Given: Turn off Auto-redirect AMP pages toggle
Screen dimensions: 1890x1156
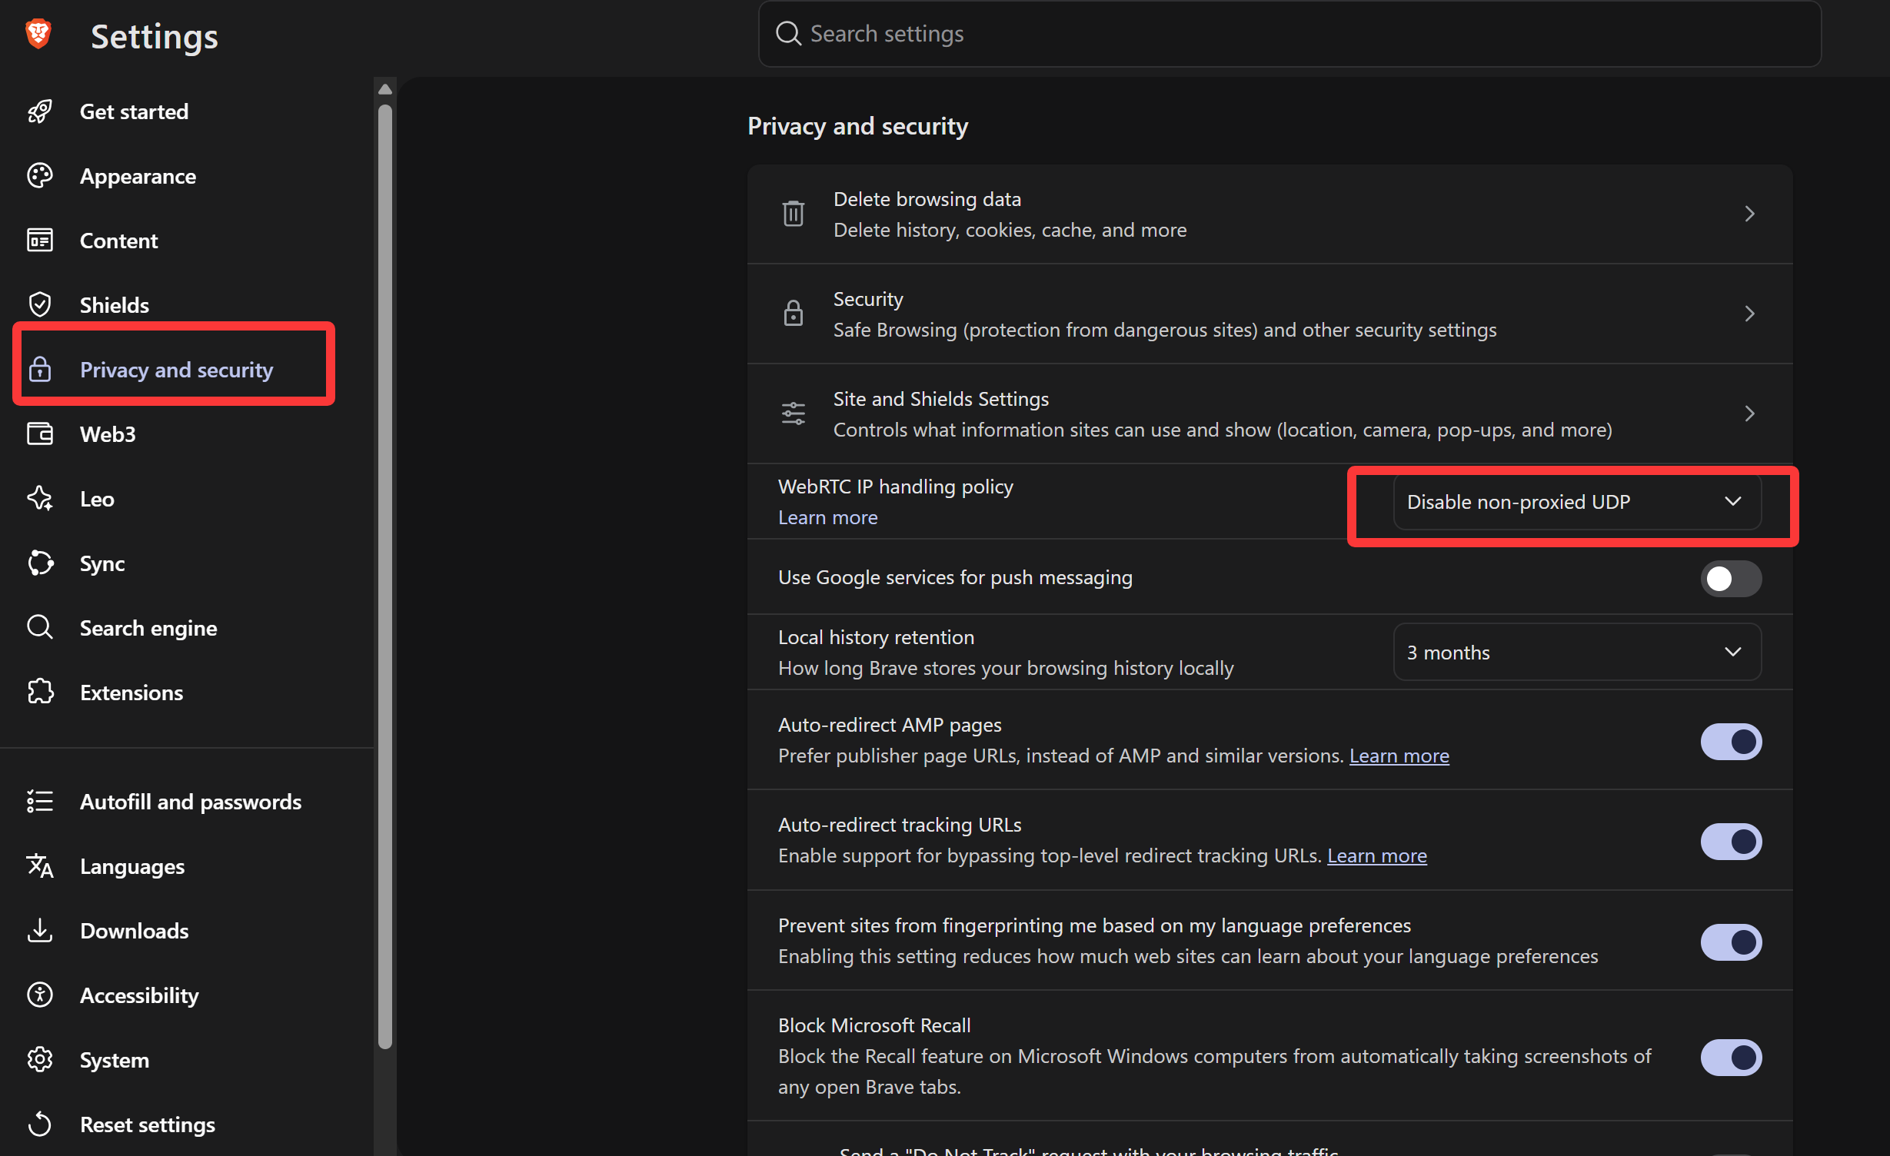Looking at the screenshot, I should pyautogui.click(x=1731, y=742).
